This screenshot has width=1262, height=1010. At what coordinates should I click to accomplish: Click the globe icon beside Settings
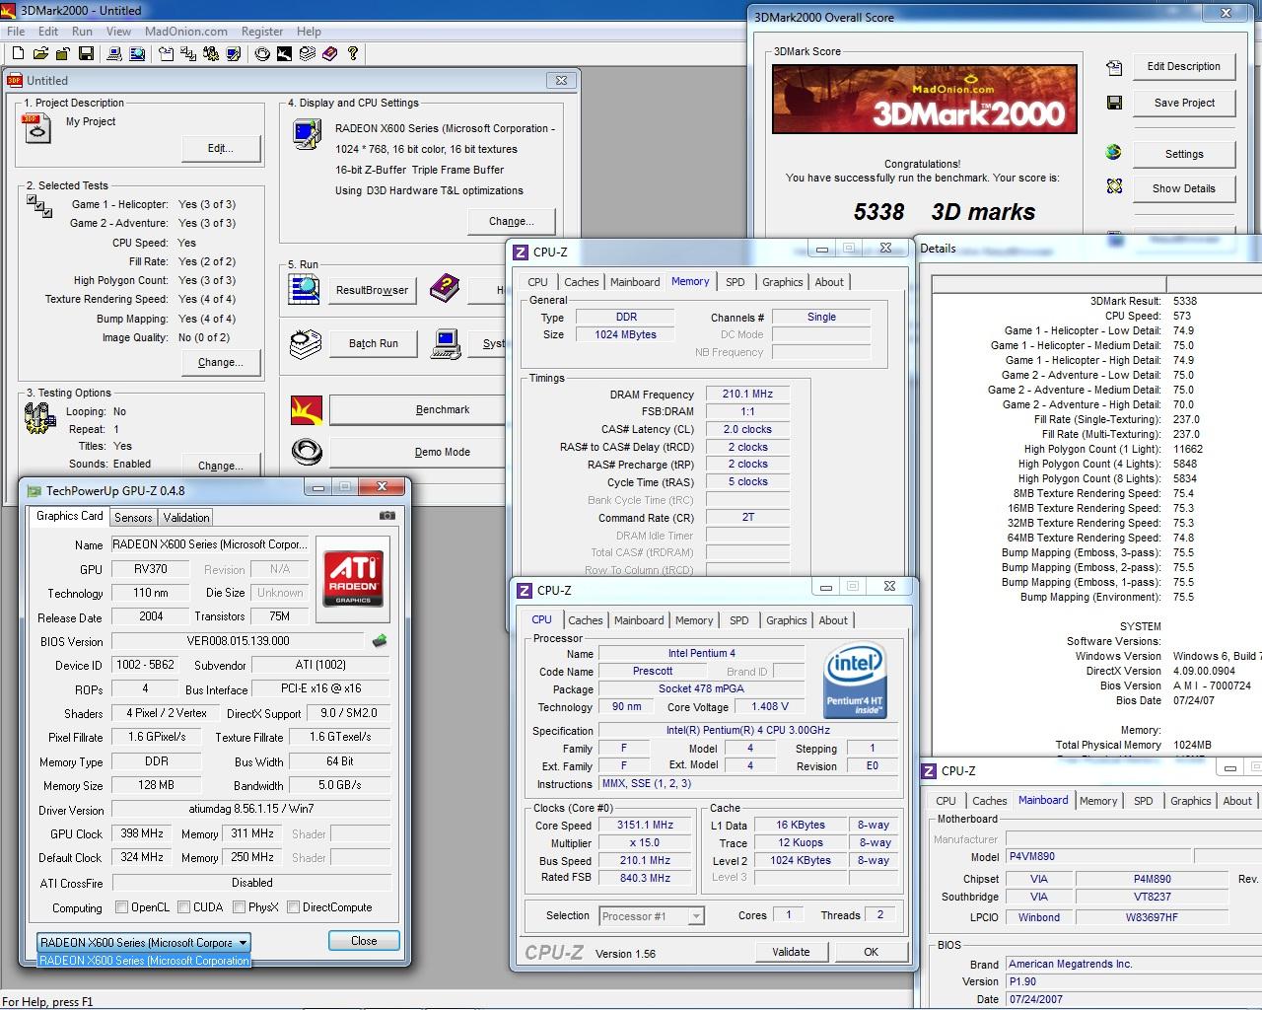tap(1114, 153)
